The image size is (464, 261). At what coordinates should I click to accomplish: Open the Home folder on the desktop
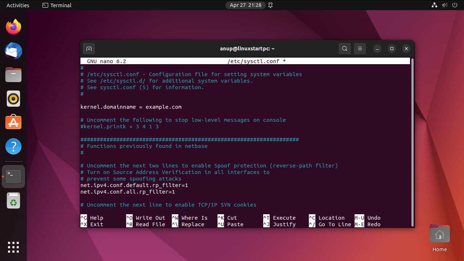[439, 236]
